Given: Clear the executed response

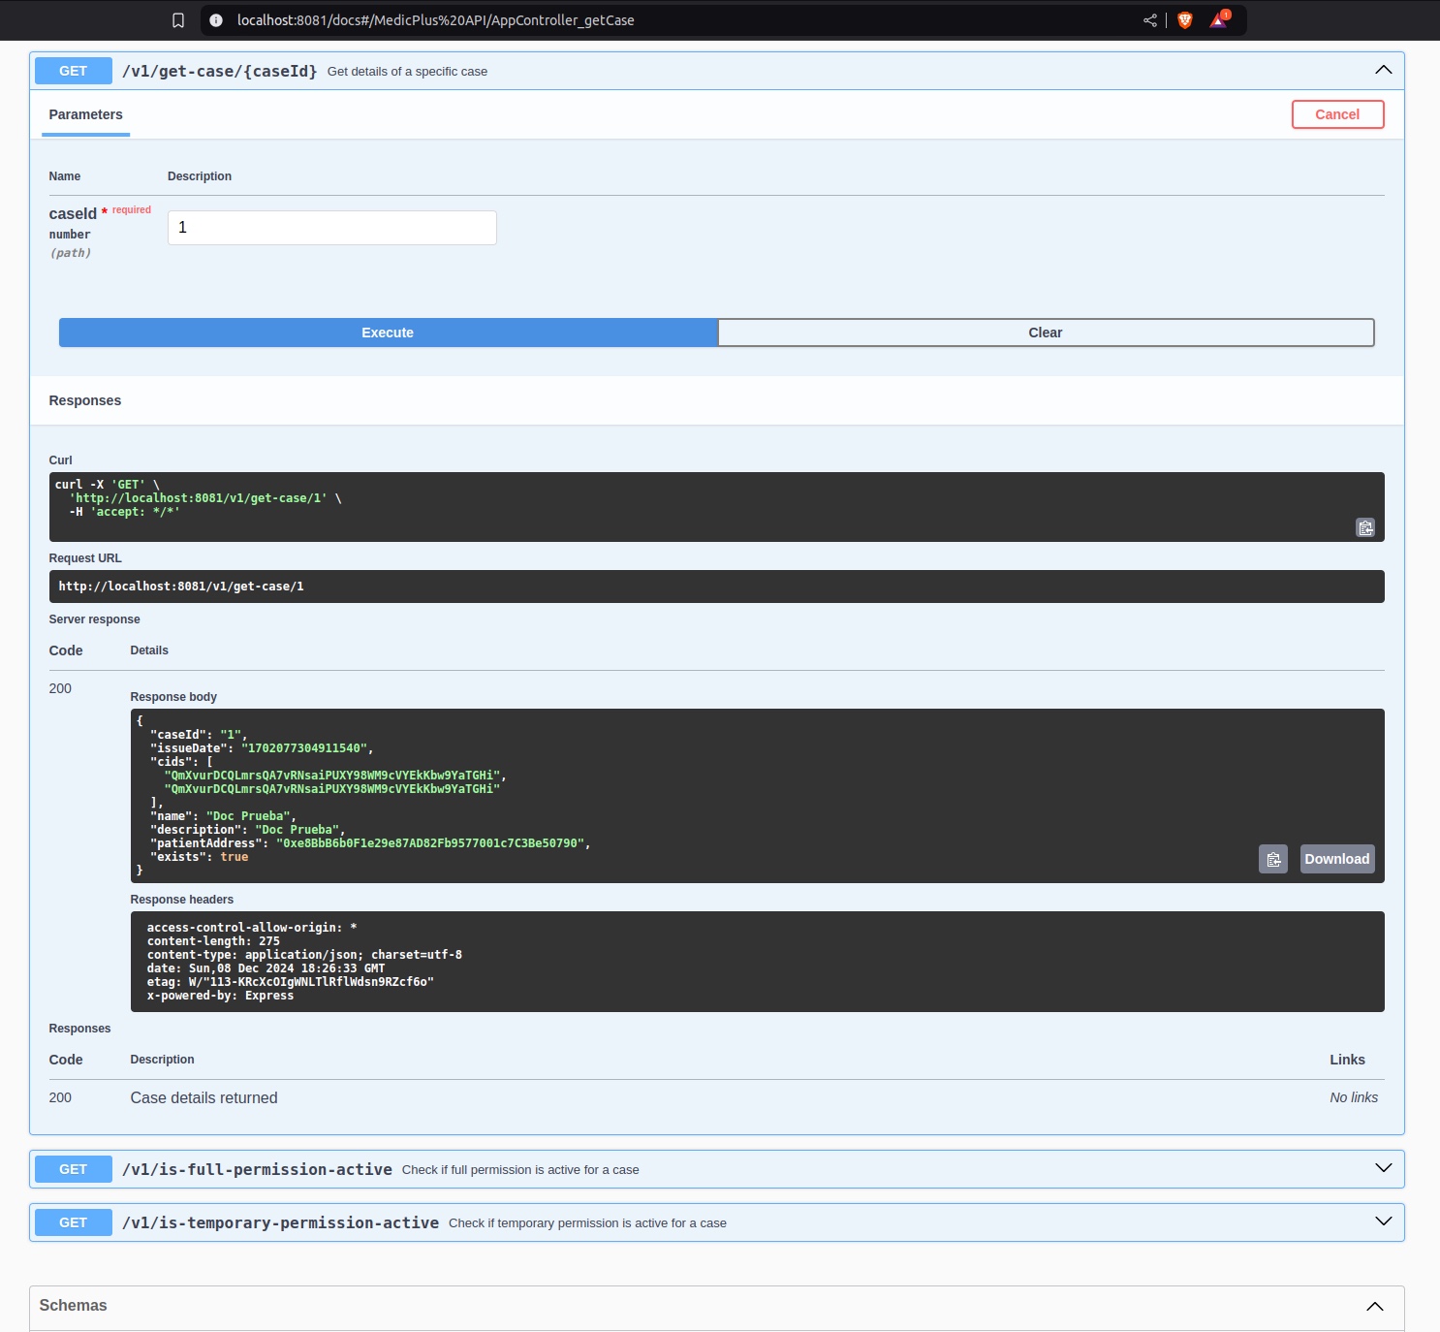Looking at the screenshot, I should tap(1046, 333).
